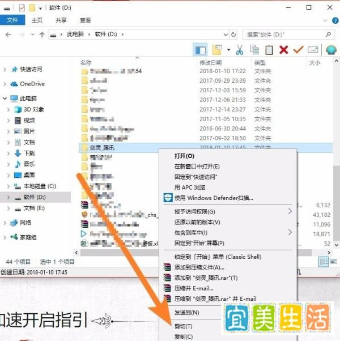340x341 pixels.
Task: Select 音乐 in the navigation pane
Action: pos(29,164)
